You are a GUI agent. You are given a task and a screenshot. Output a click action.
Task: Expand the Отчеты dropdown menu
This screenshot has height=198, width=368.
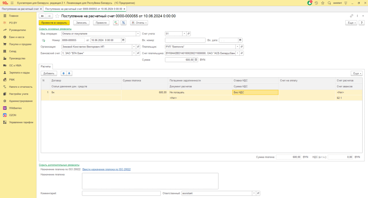click(x=139, y=23)
